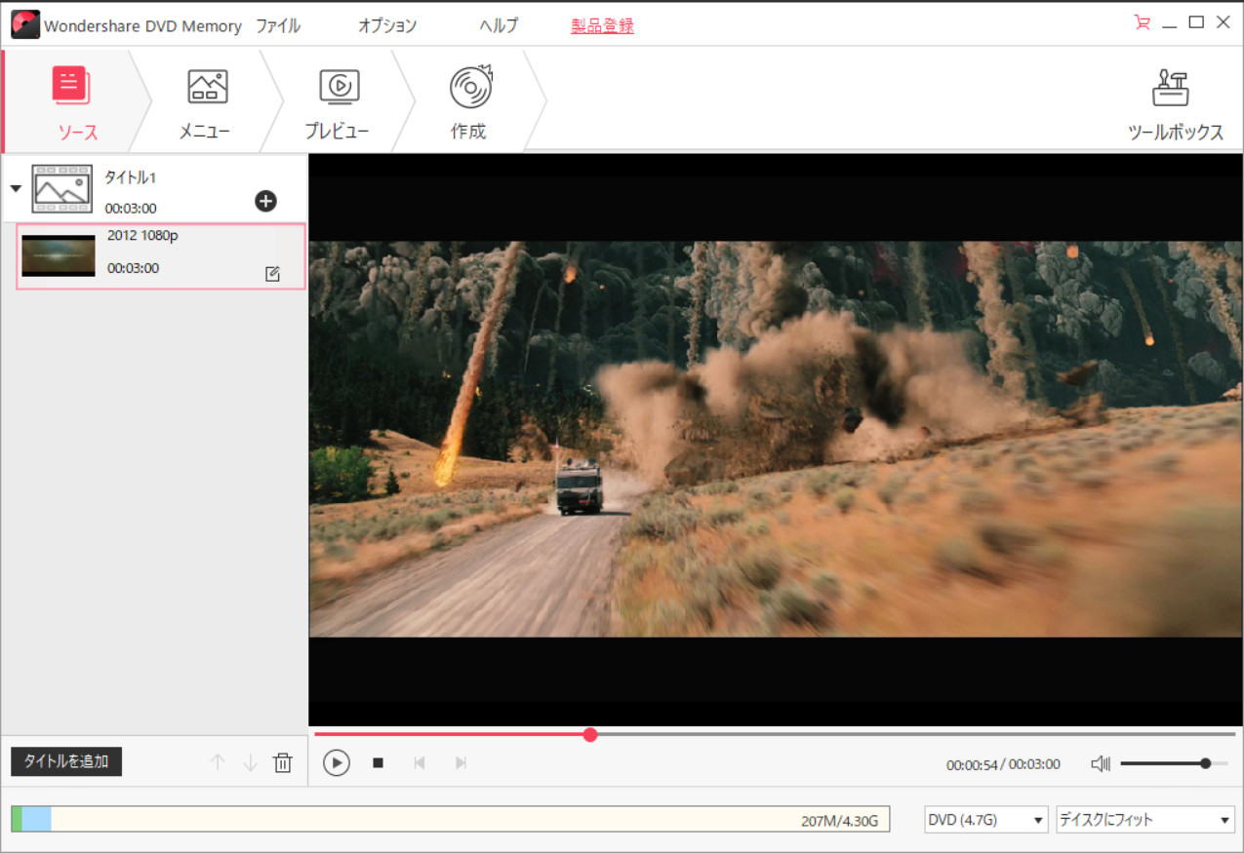Click the plus icon beside タイトル1

(x=265, y=201)
